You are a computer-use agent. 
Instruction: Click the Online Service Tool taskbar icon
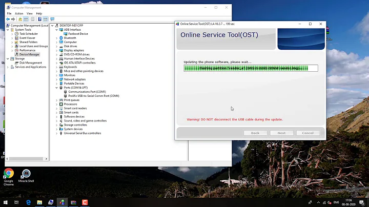tap(62, 202)
